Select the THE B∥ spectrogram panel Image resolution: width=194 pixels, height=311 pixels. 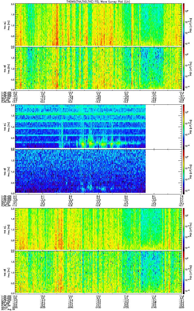click(98, 272)
